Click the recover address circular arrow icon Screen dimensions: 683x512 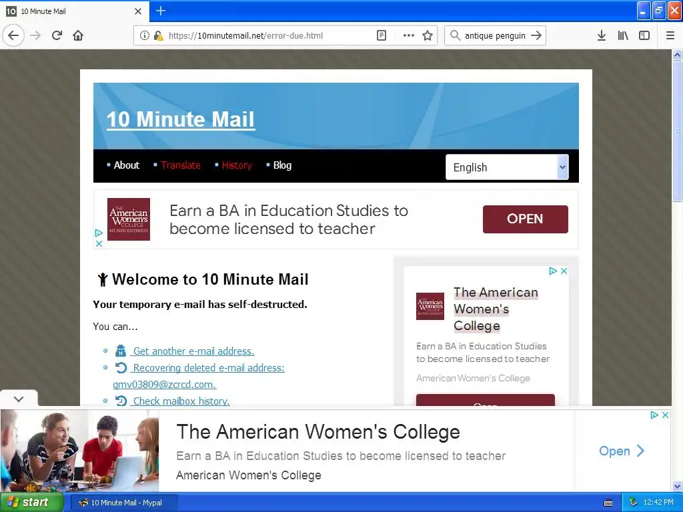click(121, 368)
